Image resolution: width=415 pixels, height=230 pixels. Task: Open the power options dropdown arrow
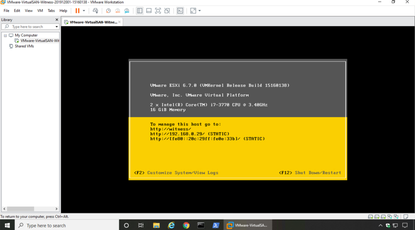click(x=84, y=11)
